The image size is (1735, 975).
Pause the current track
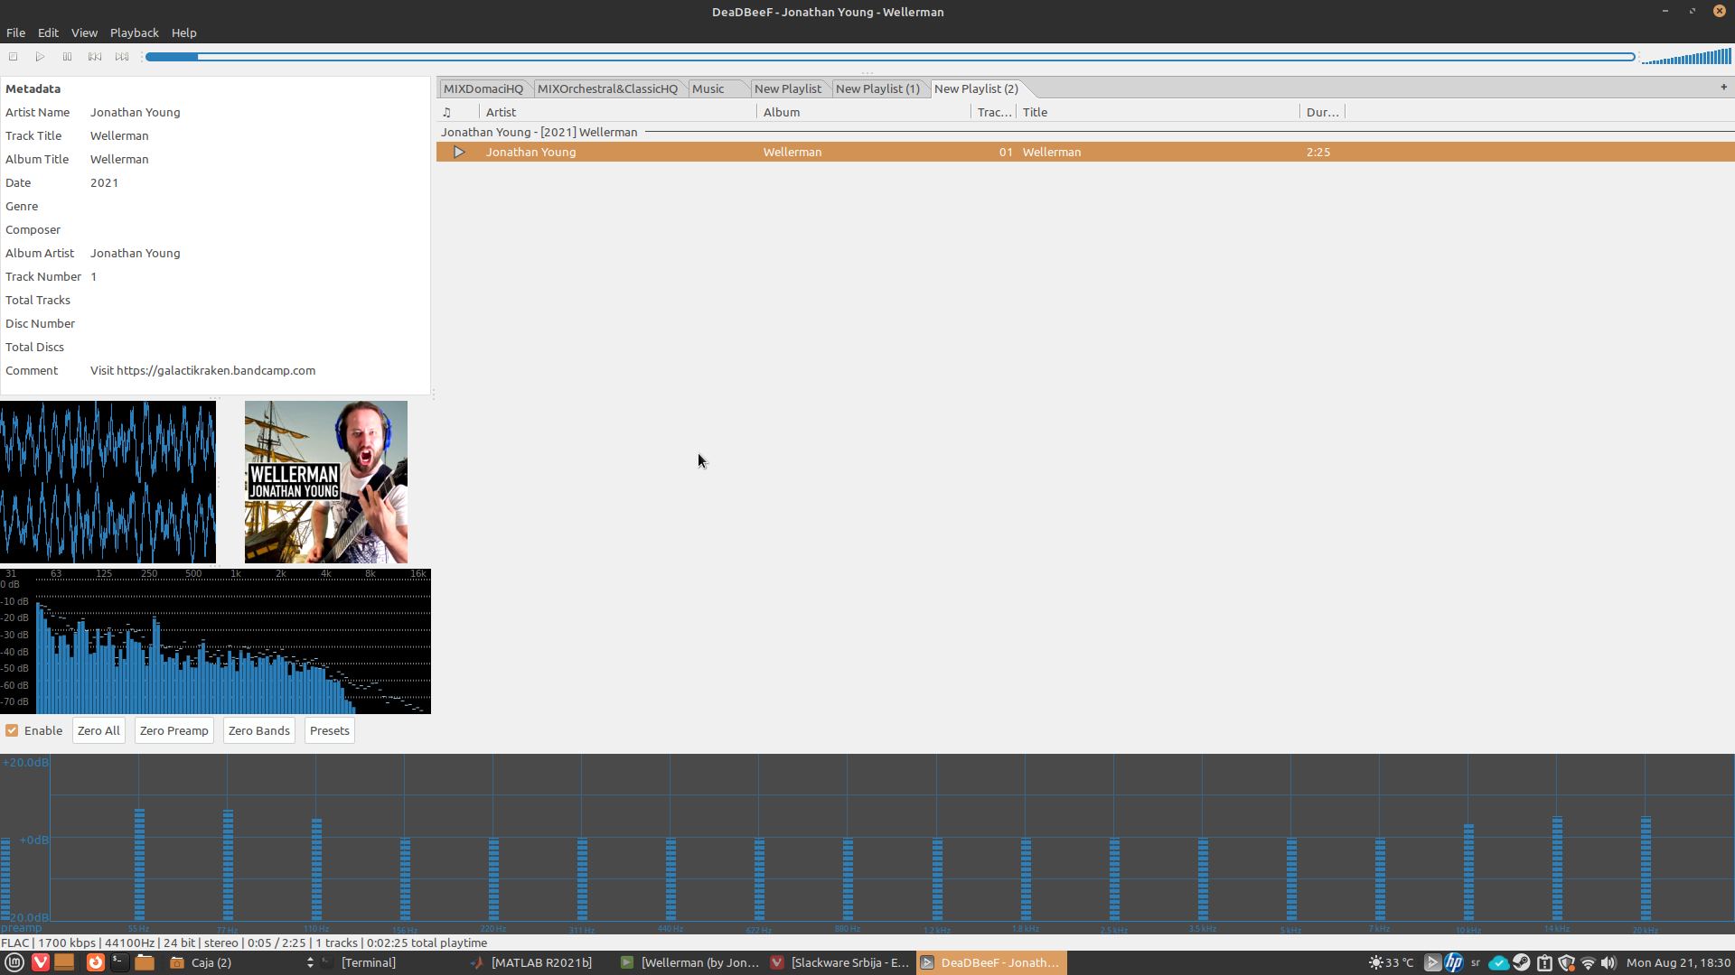pos(67,57)
